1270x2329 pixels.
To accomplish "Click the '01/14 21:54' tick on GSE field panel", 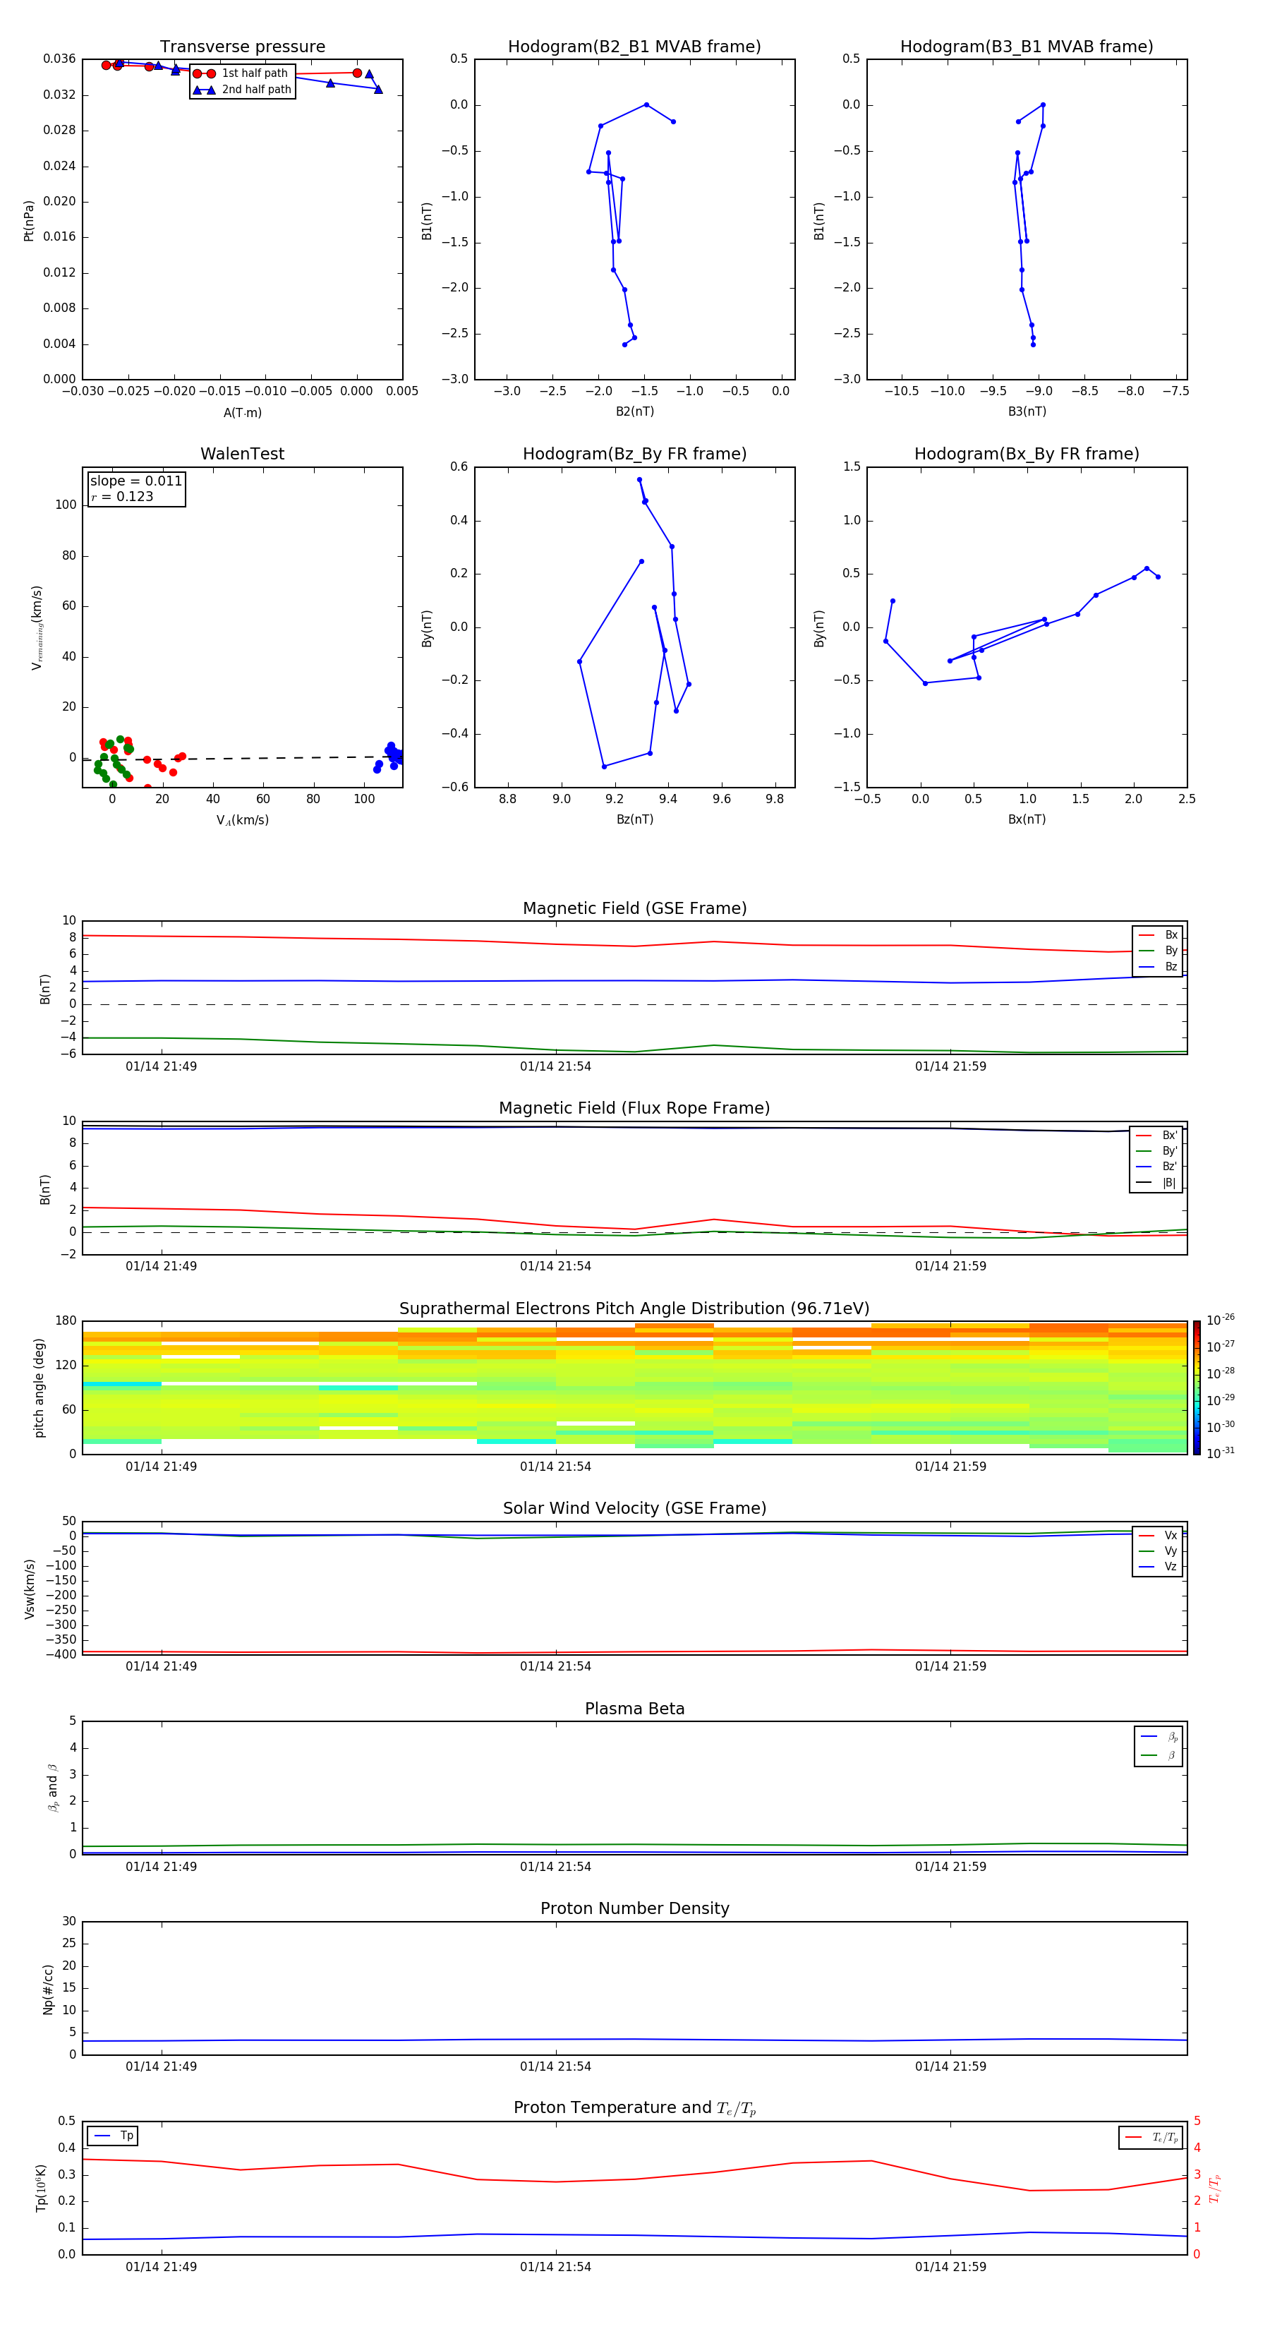I will pos(555,1066).
